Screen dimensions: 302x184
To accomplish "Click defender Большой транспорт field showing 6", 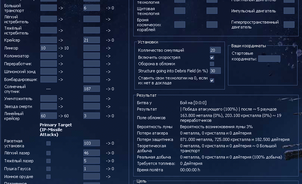I will pos(91,8).
